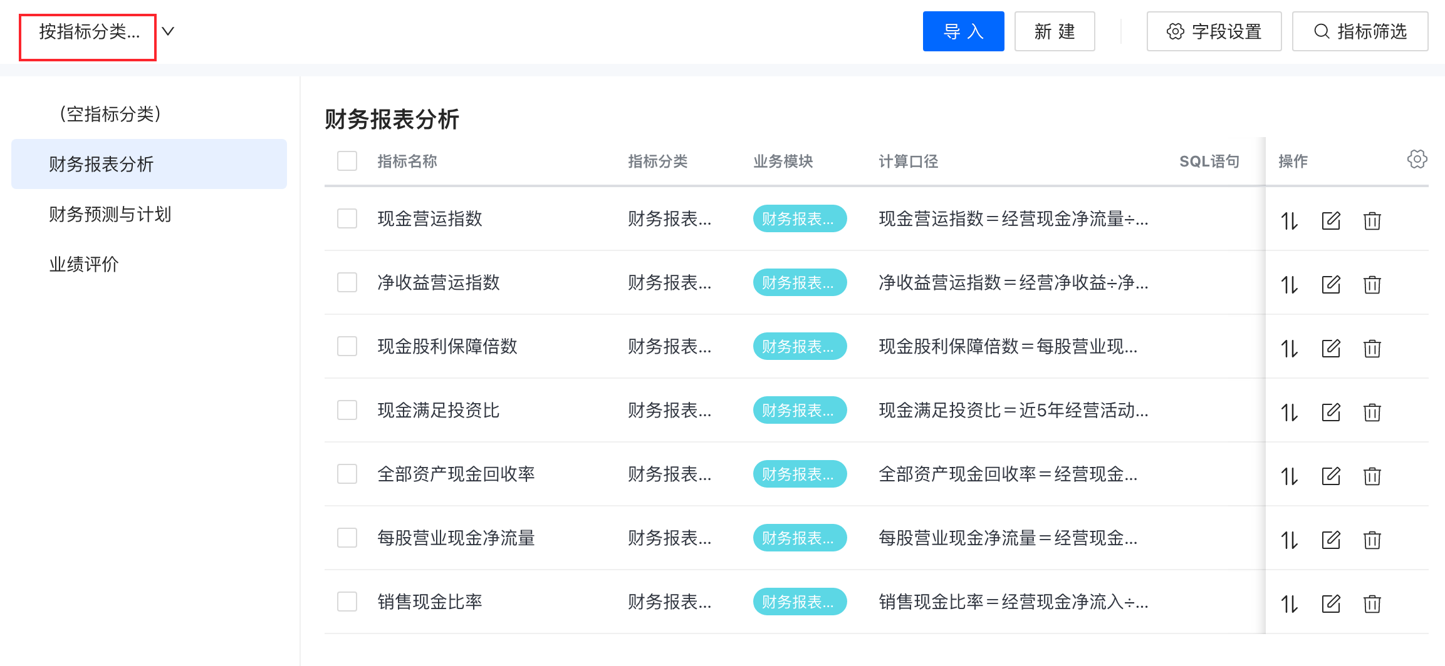Check the 销售现金比率 row checkbox
The width and height of the screenshot is (1445, 666).
(347, 602)
